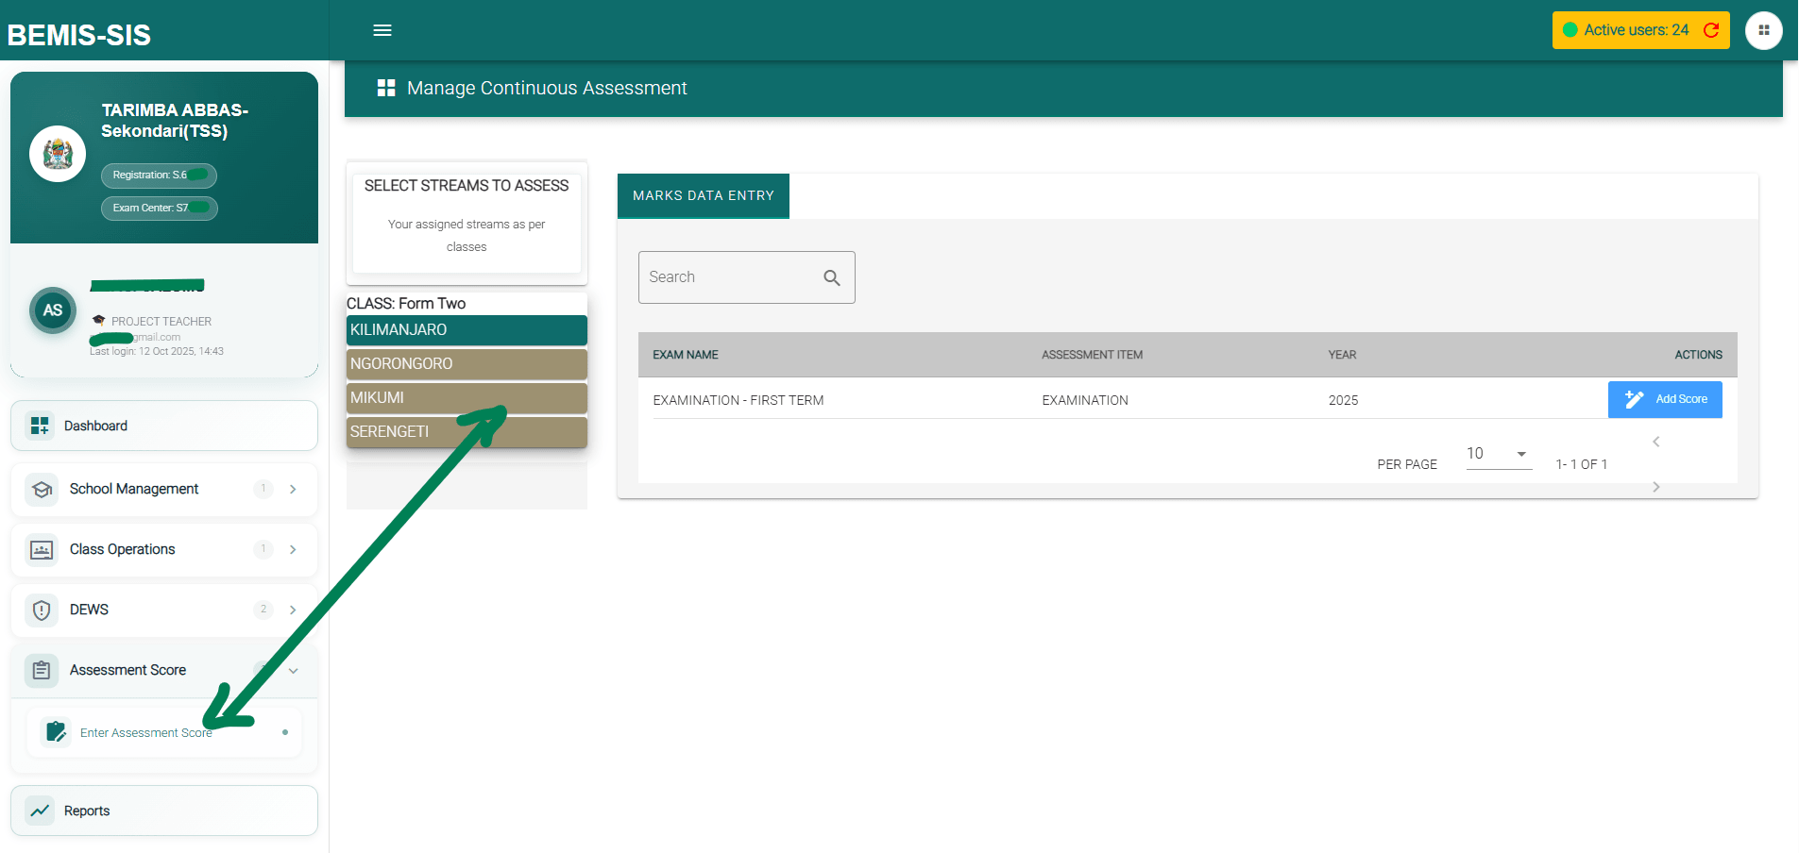The height and width of the screenshot is (853, 1799).
Task: Click the DEWS shield icon
Action: tap(42, 610)
